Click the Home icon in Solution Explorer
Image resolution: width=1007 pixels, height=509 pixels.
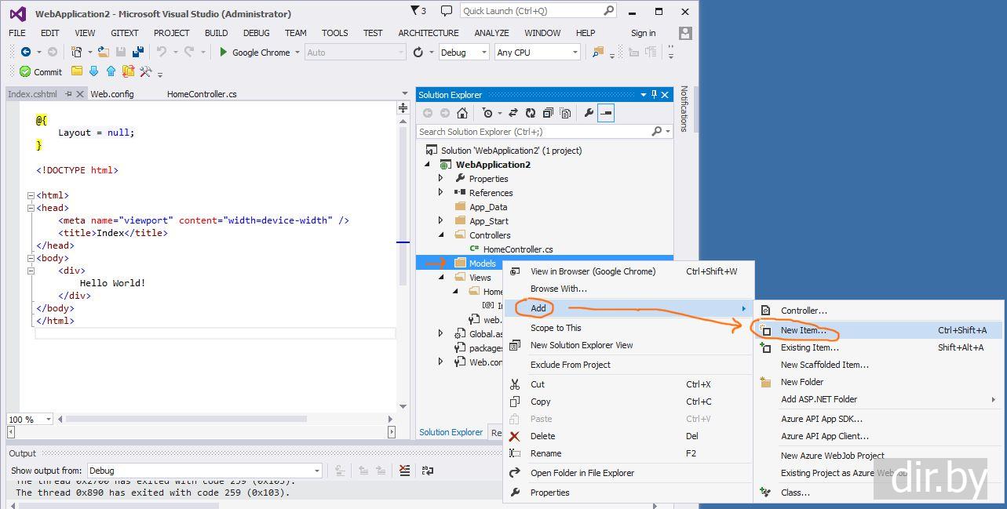pos(462,113)
